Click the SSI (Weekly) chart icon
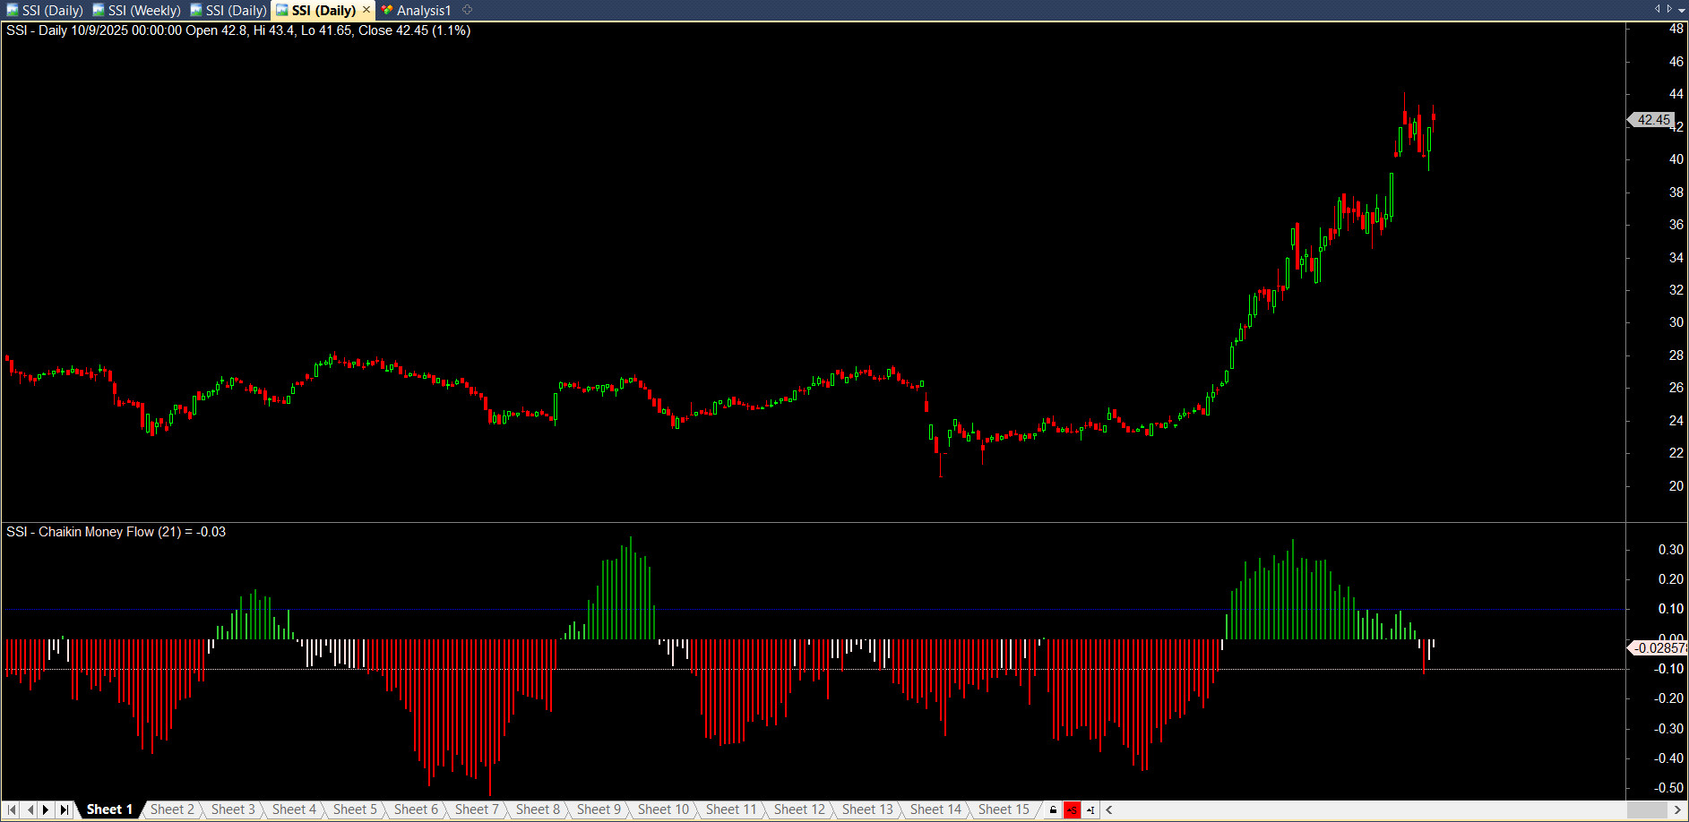1689x822 pixels. 99,10
